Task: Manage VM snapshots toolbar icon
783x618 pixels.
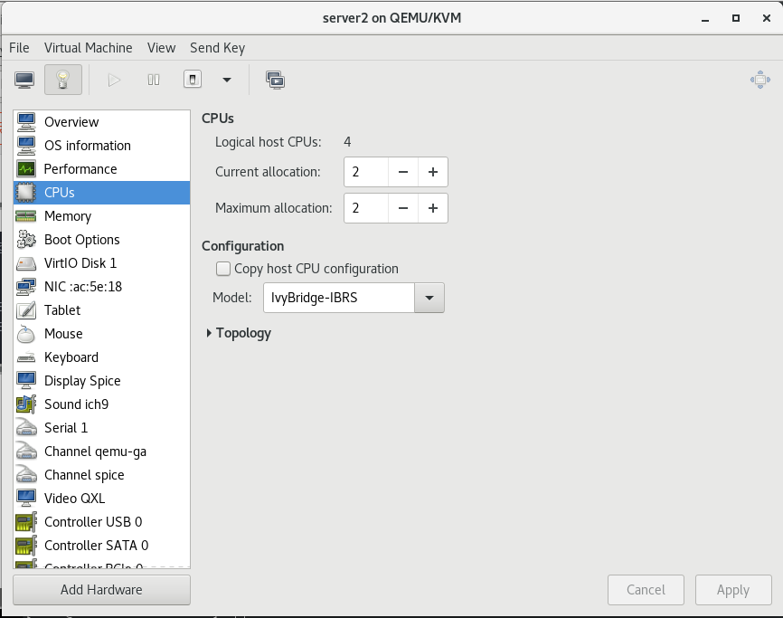Action: [275, 80]
